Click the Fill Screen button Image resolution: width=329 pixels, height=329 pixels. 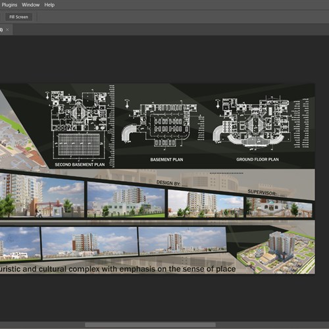(x=18, y=17)
